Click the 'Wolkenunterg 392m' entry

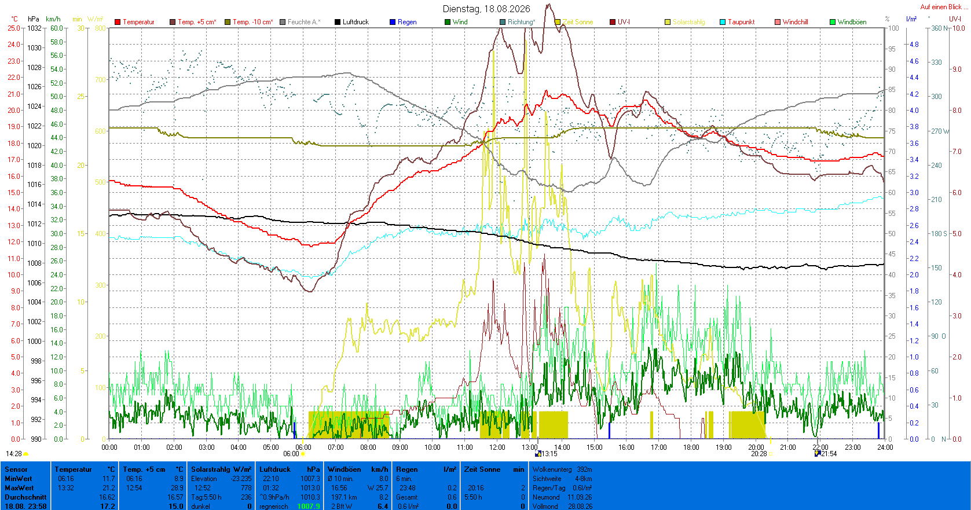point(562,469)
